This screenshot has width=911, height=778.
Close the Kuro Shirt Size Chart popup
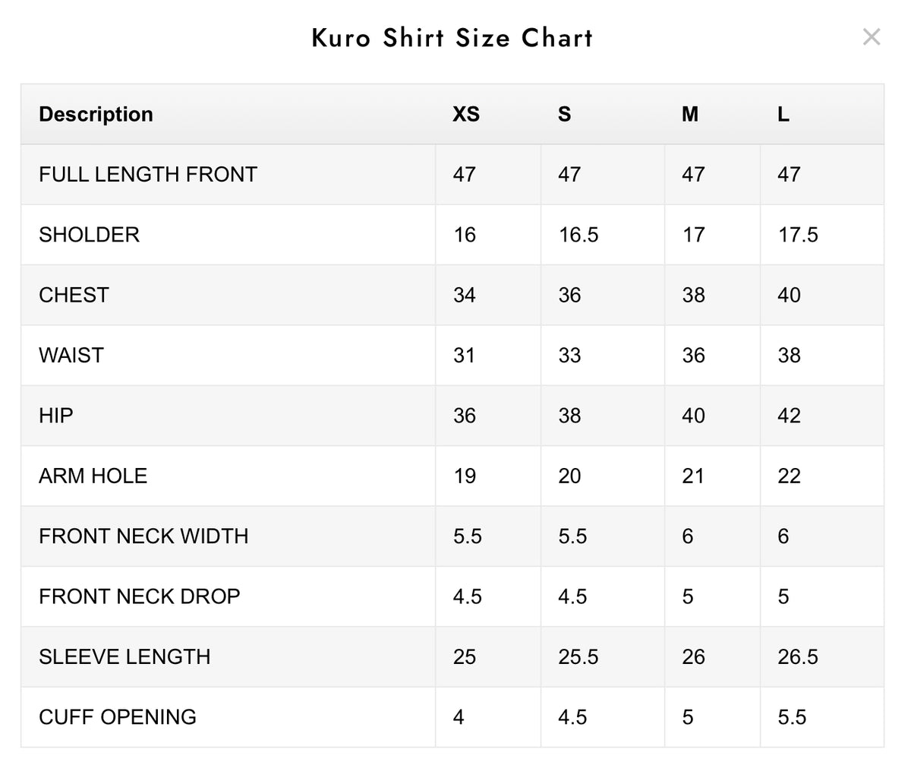tap(872, 36)
